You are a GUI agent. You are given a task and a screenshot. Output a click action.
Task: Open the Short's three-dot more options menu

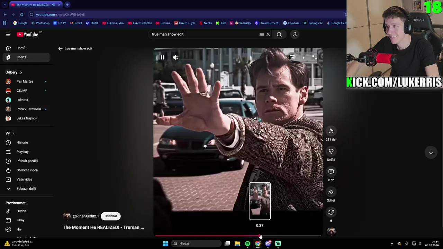(303, 57)
